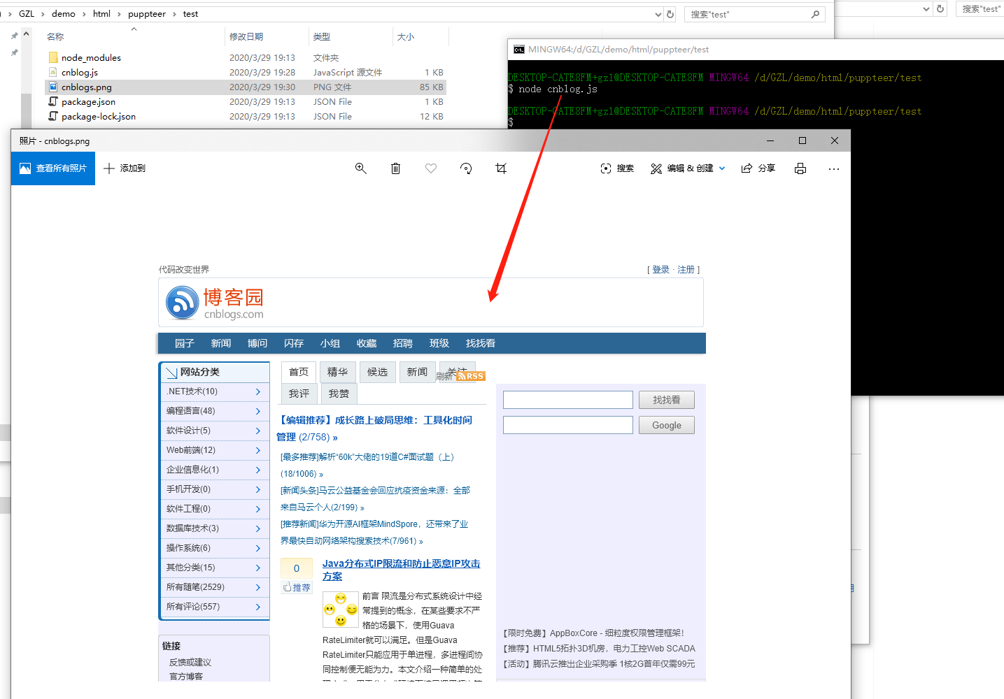Close the Photos window

tap(835, 140)
